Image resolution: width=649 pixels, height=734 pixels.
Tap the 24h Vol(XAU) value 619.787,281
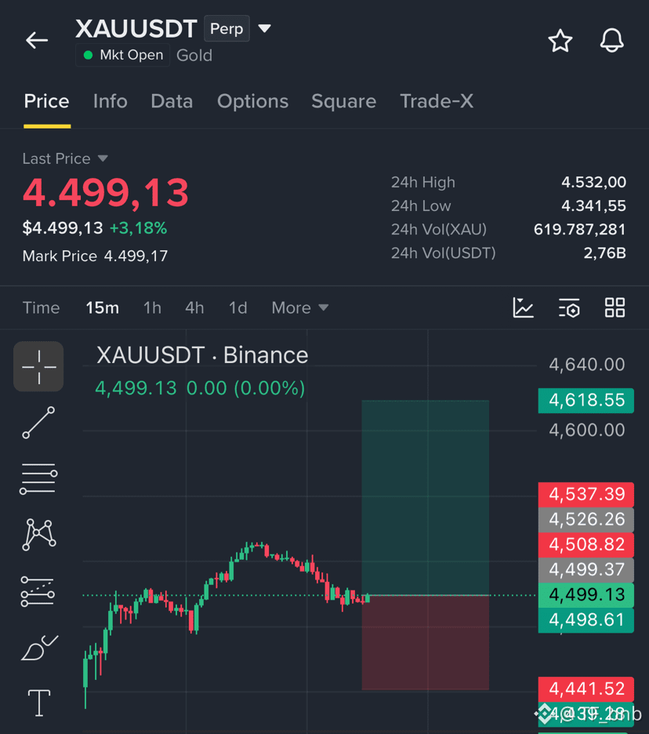coord(579,229)
